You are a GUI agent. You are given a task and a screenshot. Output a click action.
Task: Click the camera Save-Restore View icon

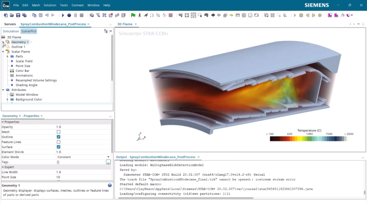206,15
